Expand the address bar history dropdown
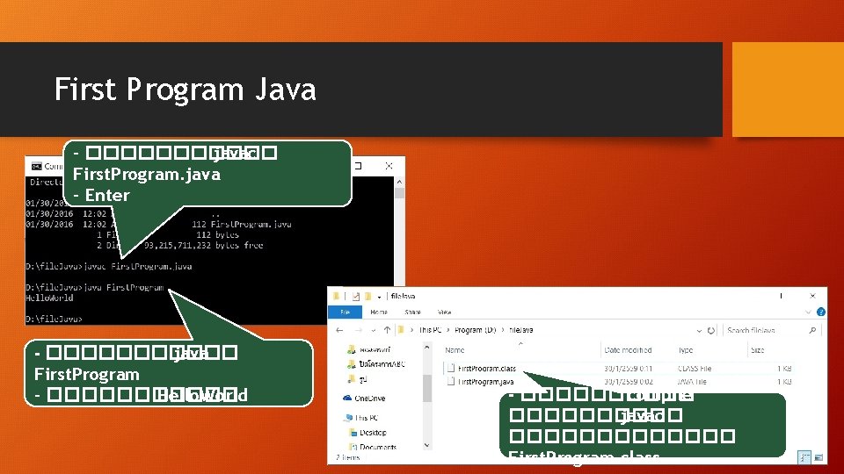The height and width of the screenshot is (474, 844). 699,331
